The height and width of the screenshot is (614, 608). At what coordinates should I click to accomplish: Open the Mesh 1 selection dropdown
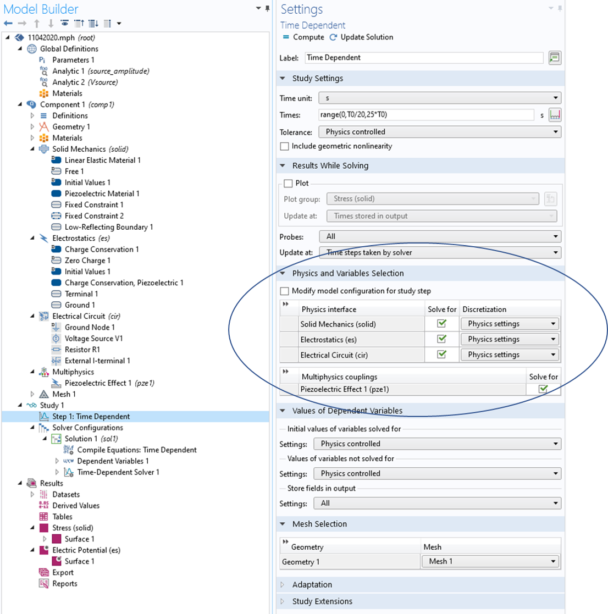click(x=490, y=561)
